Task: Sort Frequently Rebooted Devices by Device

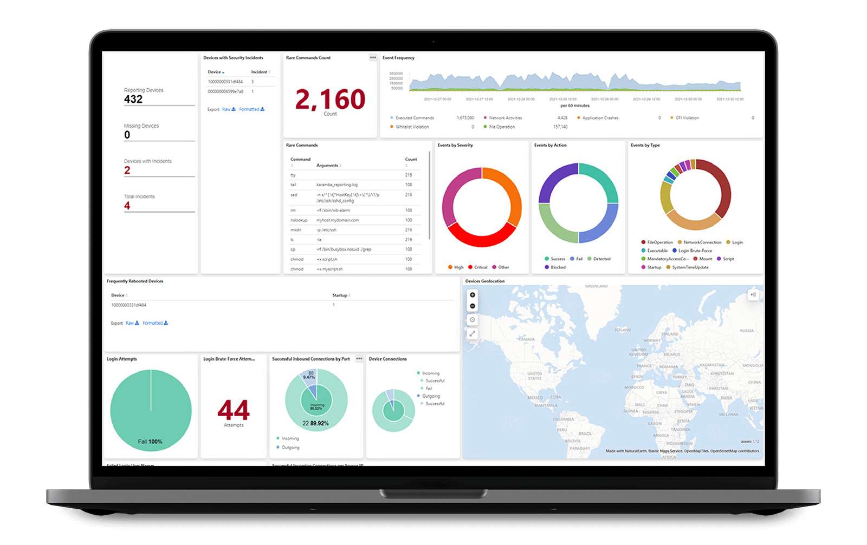Action: click(119, 296)
